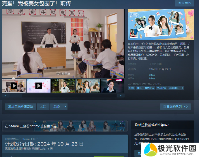199x157 pixels.
Task: Open the dropdown arrow beside 忽略
Action: [x=65, y=107]
